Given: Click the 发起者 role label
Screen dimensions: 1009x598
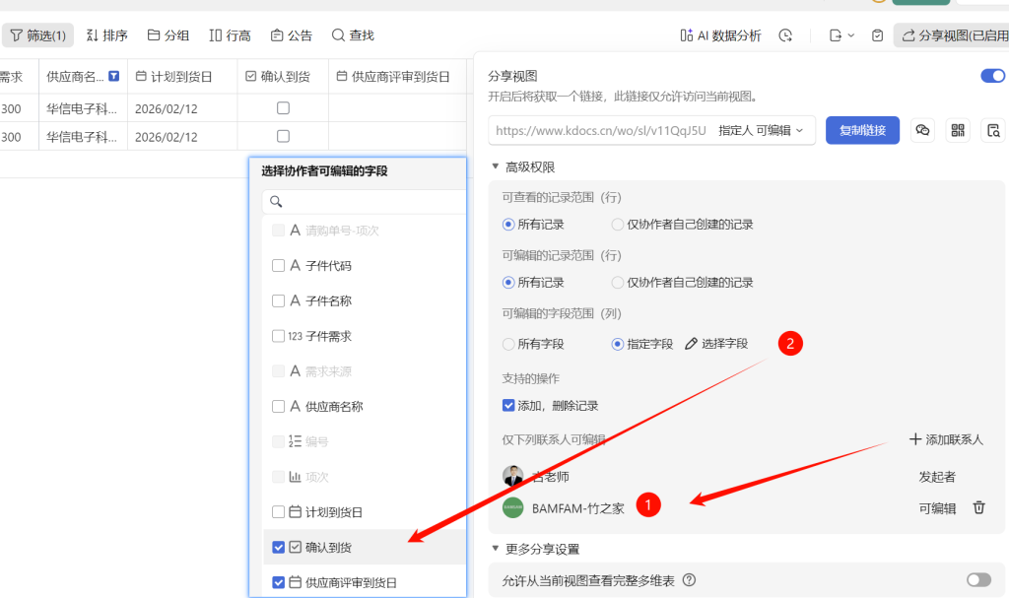Looking at the screenshot, I should (937, 477).
